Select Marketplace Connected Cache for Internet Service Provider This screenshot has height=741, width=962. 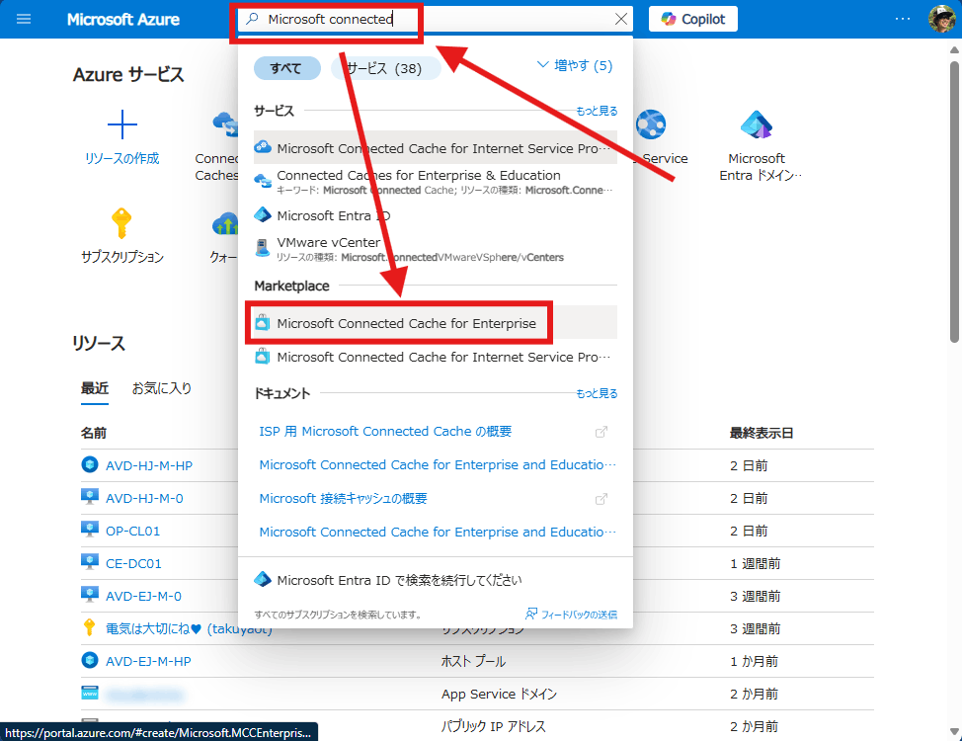(435, 357)
